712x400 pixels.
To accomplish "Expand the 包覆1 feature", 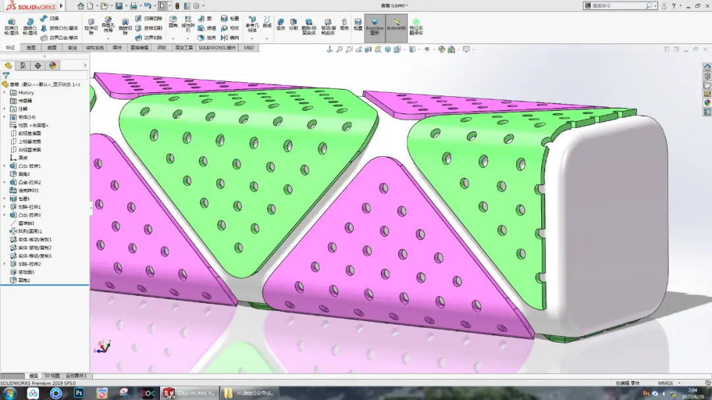I will point(5,199).
